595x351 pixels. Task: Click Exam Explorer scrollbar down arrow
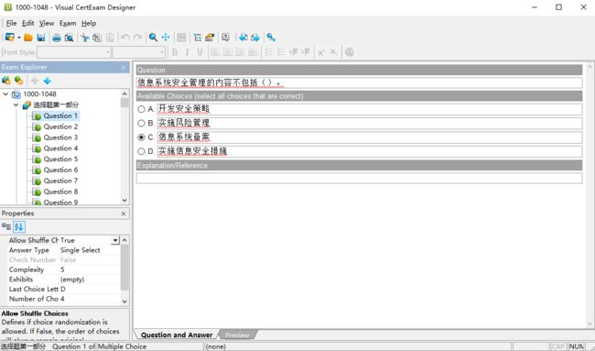pos(124,200)
